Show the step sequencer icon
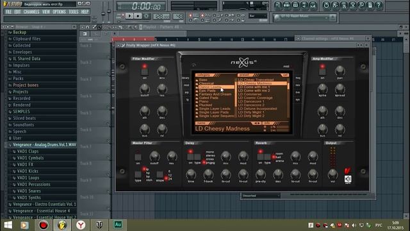The image size is (410, 231). [x=286, y=5]
